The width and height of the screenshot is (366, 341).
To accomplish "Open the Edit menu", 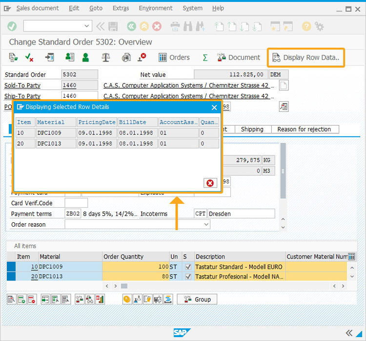I will pyautogui.click(x=74, y=8).
